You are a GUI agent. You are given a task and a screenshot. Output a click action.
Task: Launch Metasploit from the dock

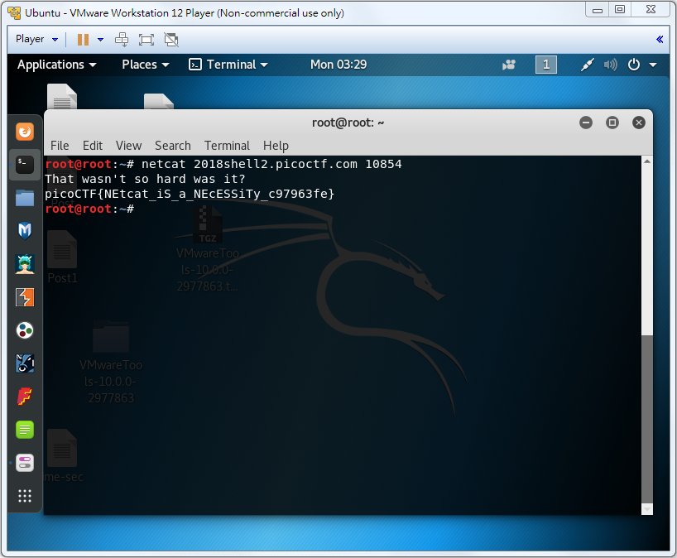tap(25, 231)
